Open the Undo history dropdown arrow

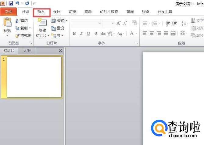(22, 3)
